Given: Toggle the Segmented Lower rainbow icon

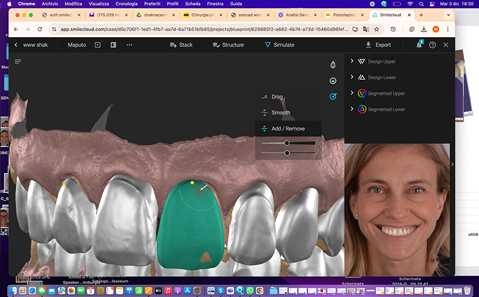Looking at the screenshot, I should point(362,109).
